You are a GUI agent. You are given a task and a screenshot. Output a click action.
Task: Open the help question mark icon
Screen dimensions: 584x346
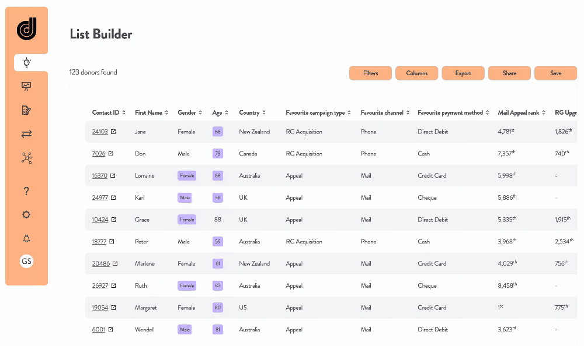coord(26,191)
